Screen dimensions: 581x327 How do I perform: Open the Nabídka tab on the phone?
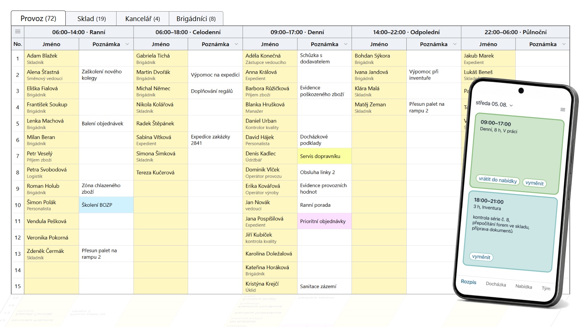[x=524, y=286]
